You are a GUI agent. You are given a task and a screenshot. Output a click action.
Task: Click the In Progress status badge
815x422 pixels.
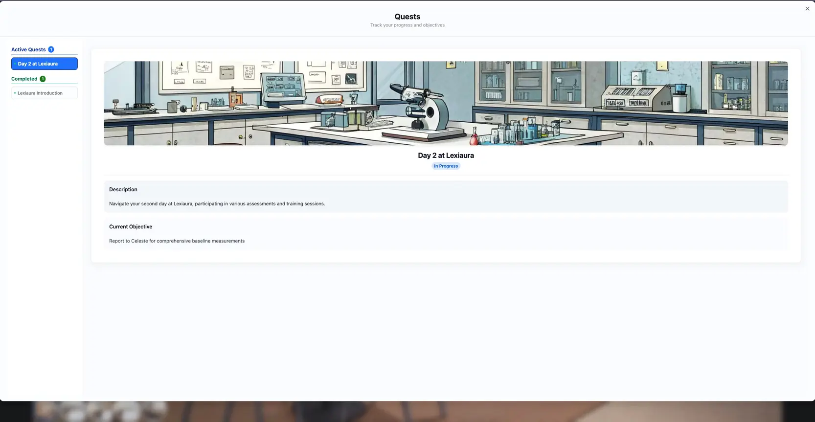click(x=446, y=166)
